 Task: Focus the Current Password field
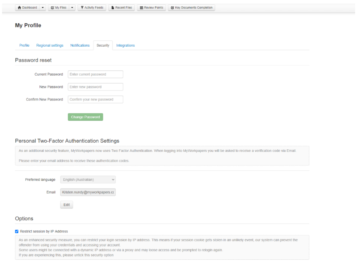tap(95, 75)
